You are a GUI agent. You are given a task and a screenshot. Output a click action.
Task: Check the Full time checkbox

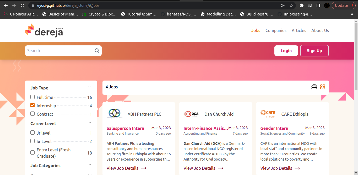tap(32, 97)
